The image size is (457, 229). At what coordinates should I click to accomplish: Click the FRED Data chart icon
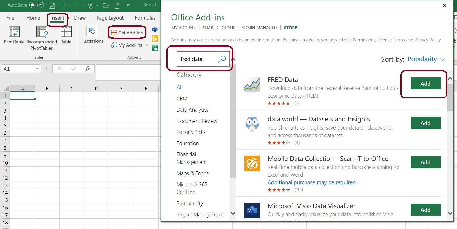pos(252,84)
